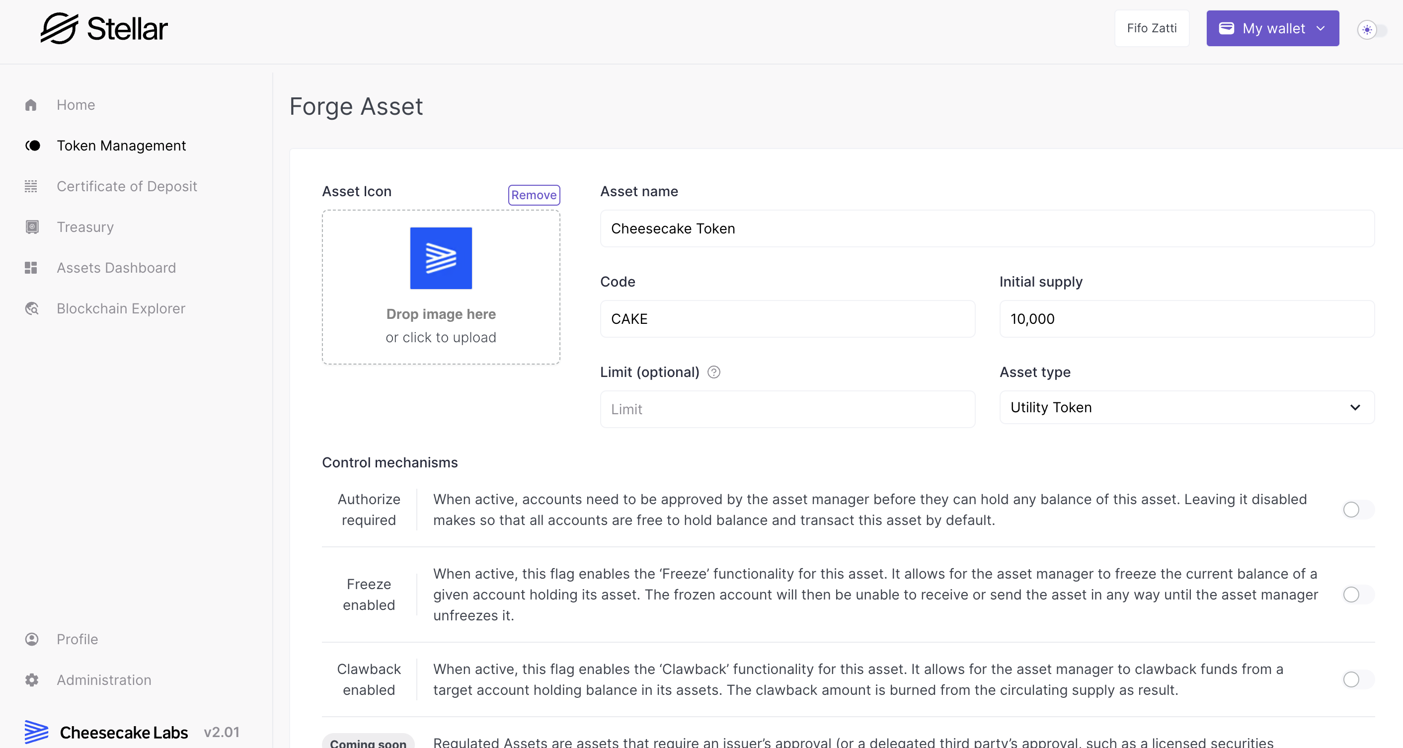Viewport: 1403px width, 748px height.
Task: Click the Certificate of Deposit grid icon
Action: point(31,186)
